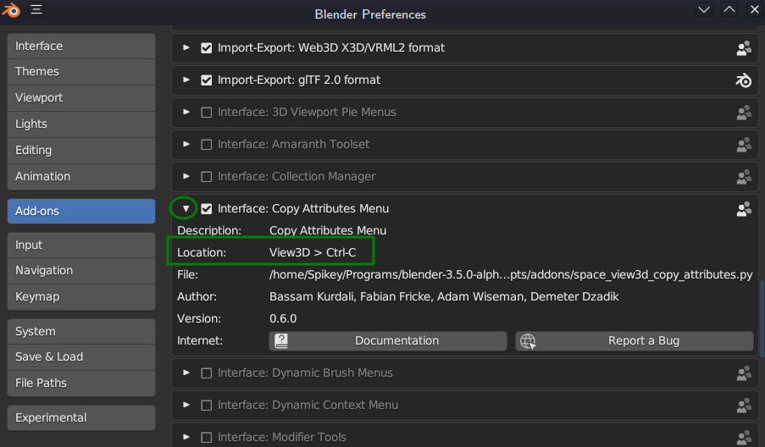Expand Web3D X3D/VRML2 format details
The height and width of the screenshot is (447, 765).
tap(186, 47)
